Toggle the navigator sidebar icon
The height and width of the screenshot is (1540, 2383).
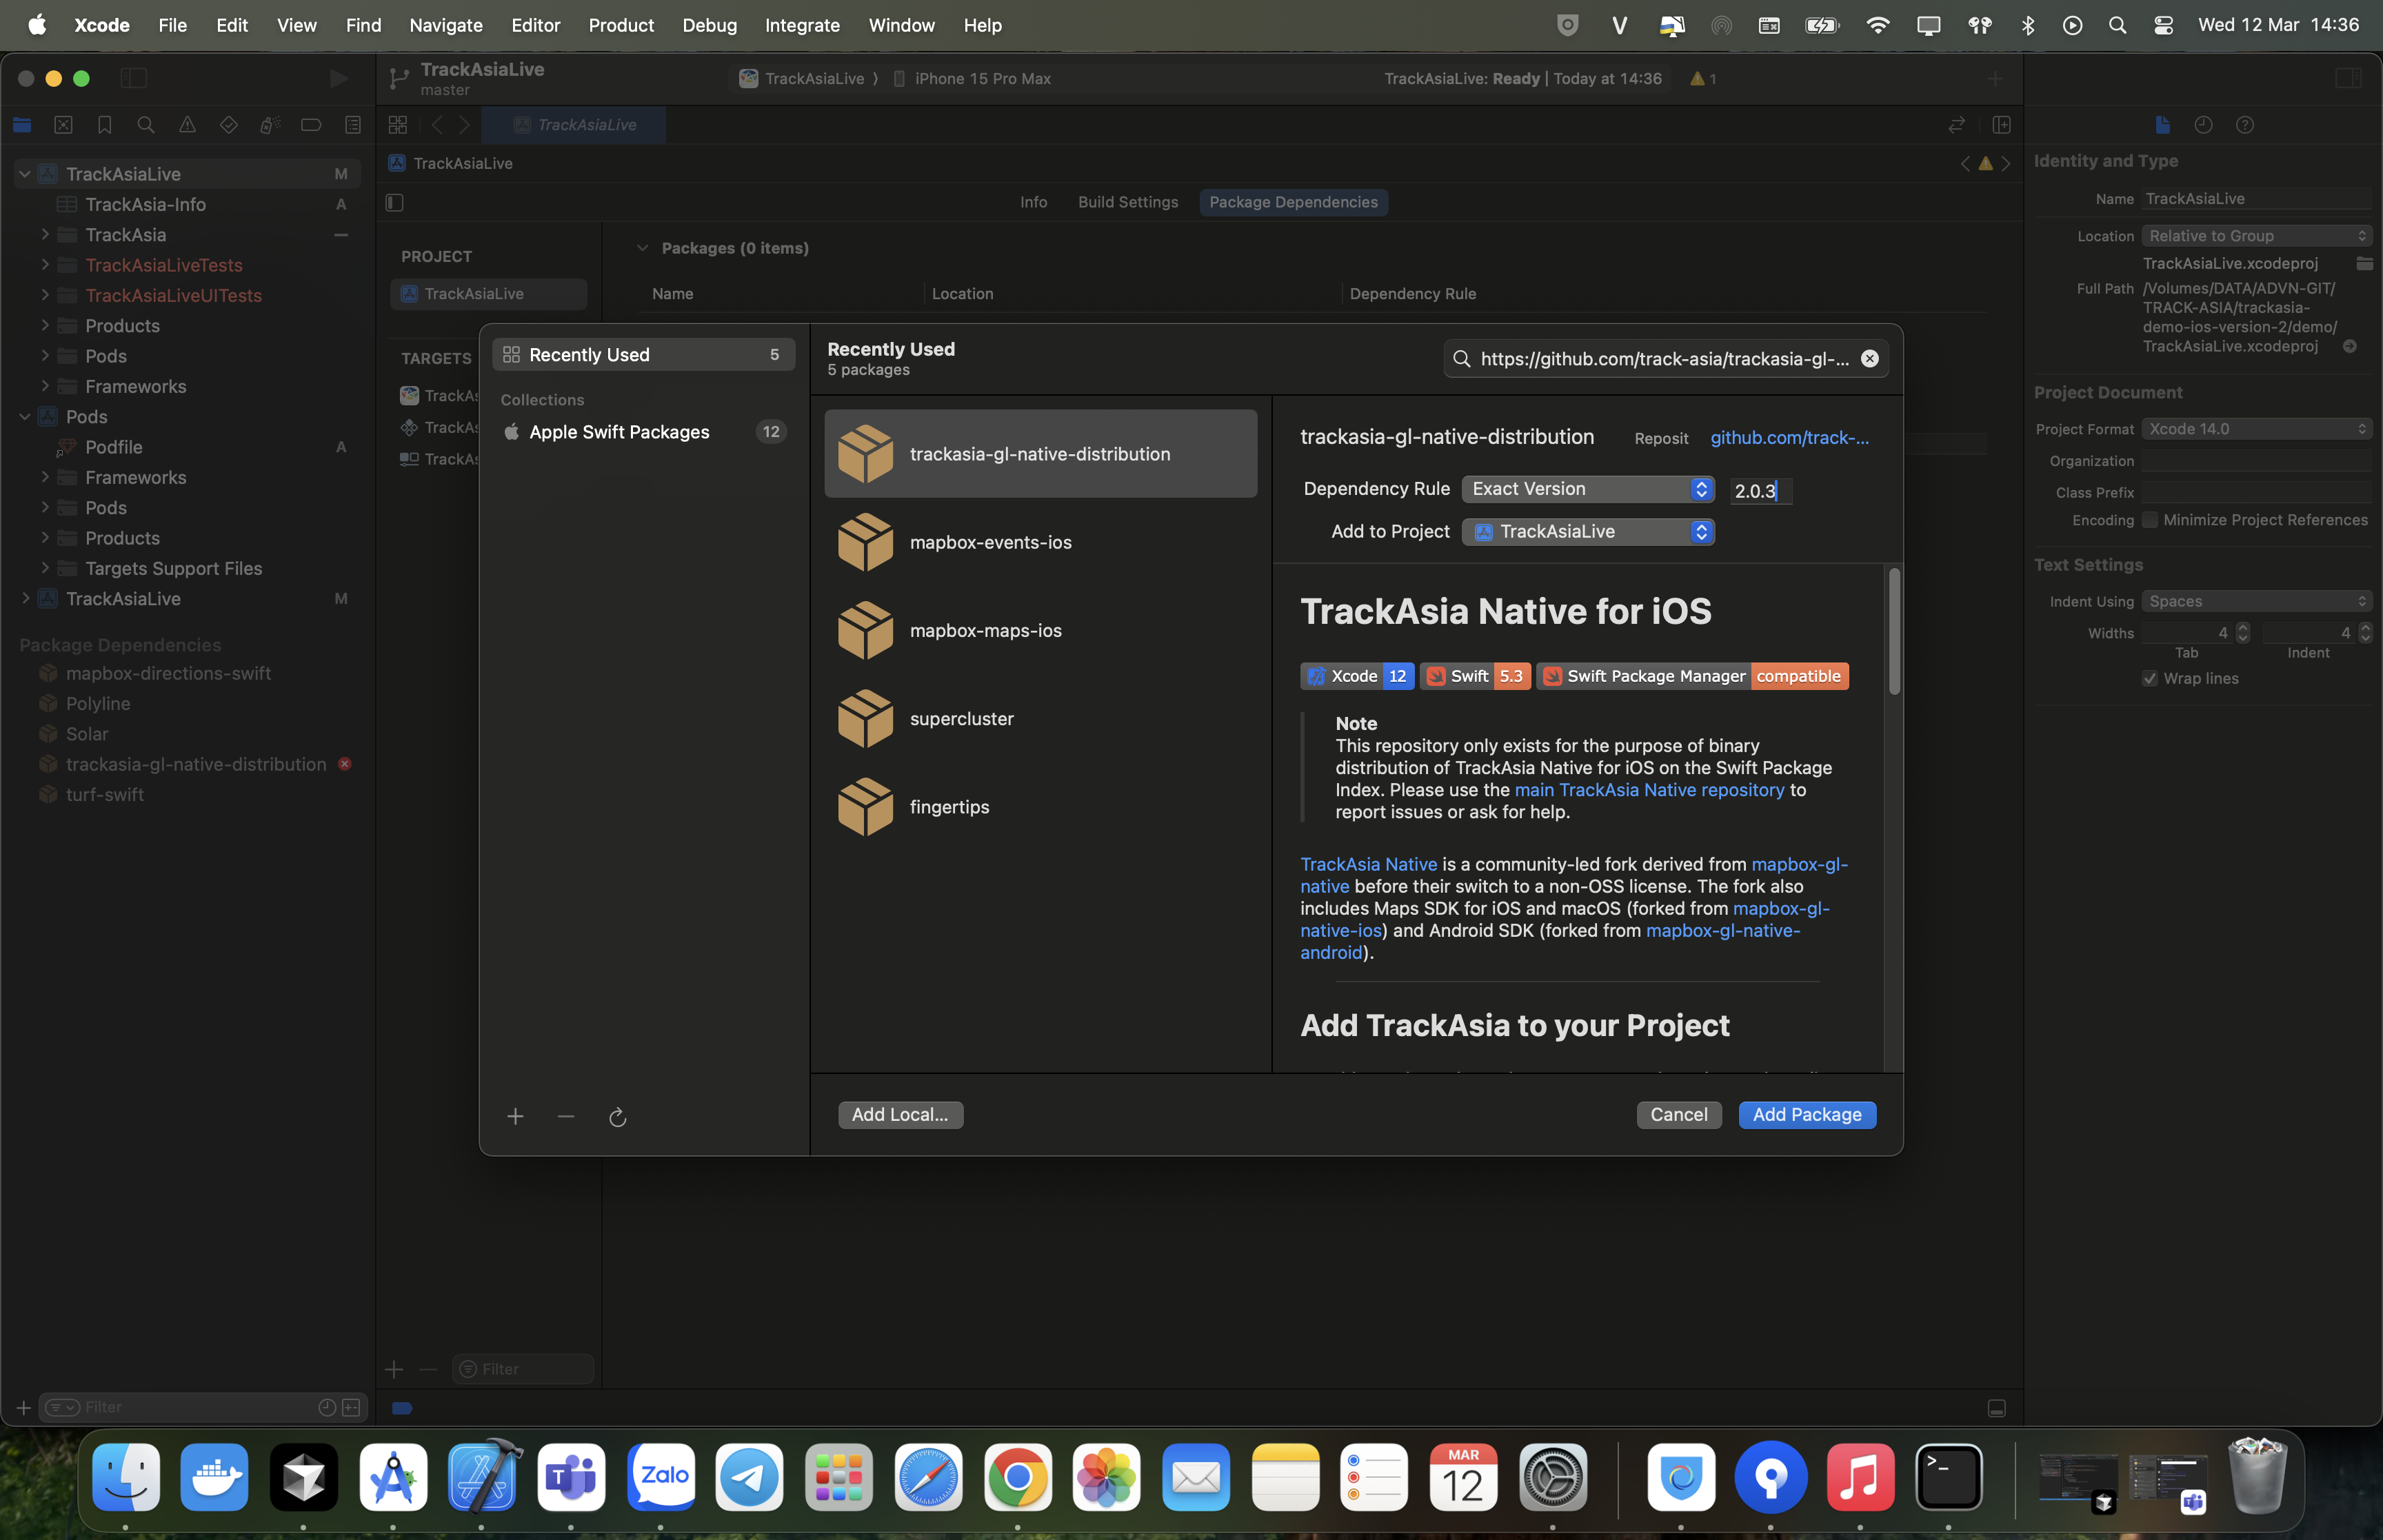pyautogui.click(x=134, y=78)
